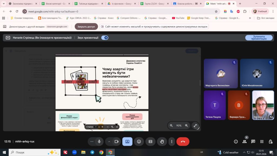Turn on closed captions
The width and height of the screenshot is (277, 156).
(150, 141)
